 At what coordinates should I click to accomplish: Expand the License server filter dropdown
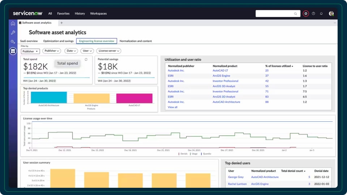[108, 51]
